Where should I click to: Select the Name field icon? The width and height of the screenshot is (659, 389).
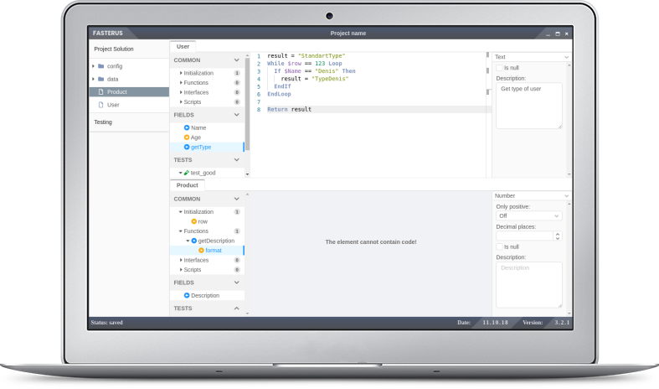[x=187, y=127]
